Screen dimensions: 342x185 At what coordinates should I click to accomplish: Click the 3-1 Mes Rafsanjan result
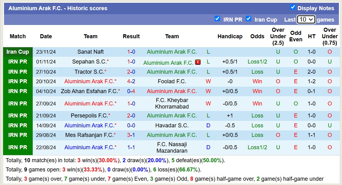click(131, 135)
